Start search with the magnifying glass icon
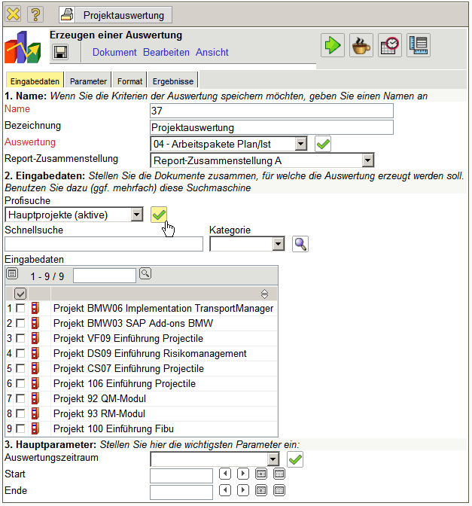 click(300, 244)
